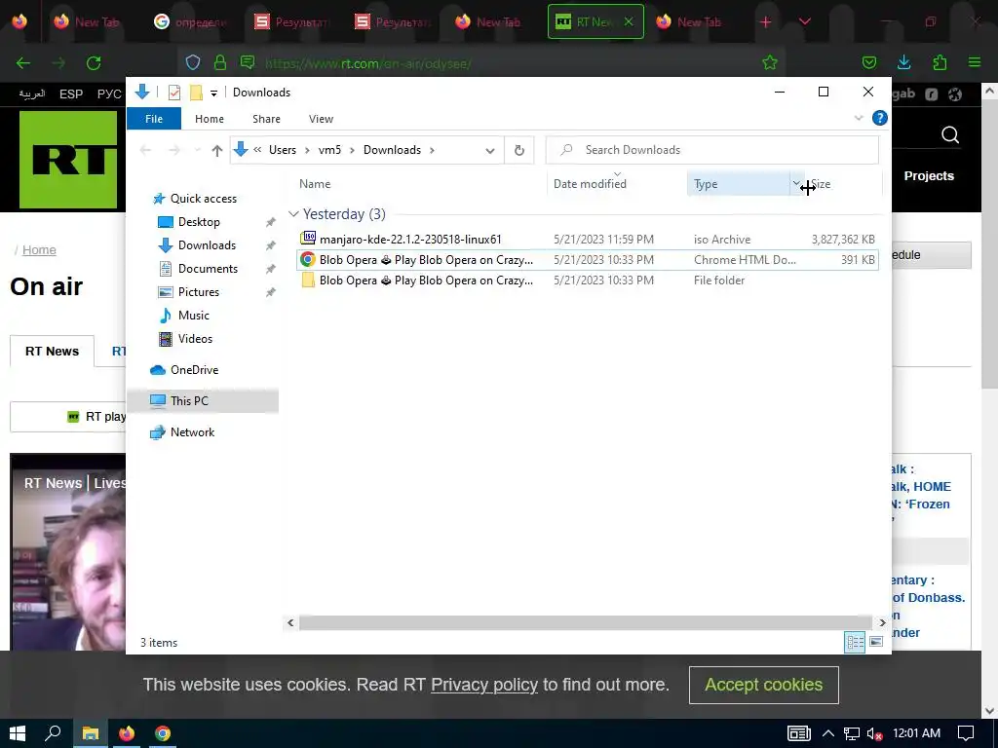Open recent locations dropdown beside navigation arrows

click(x=197, y=150)
